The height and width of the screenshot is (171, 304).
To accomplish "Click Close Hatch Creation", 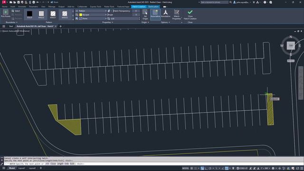I will pyautogui.click(x=190, y=15).
